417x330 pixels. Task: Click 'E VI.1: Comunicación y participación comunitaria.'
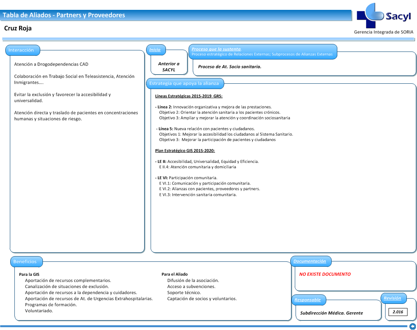pos(205,183)
